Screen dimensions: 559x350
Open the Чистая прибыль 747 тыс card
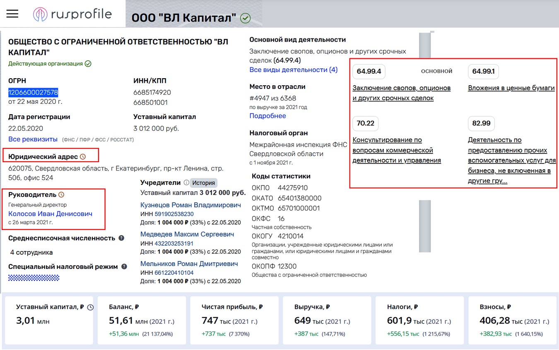click(234, 320)
